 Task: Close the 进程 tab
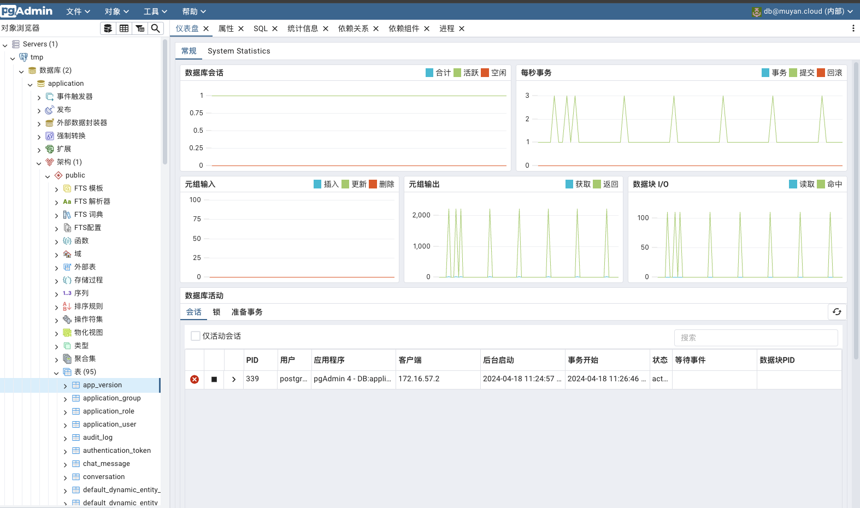pyautogui.click(x=462, y=29)
